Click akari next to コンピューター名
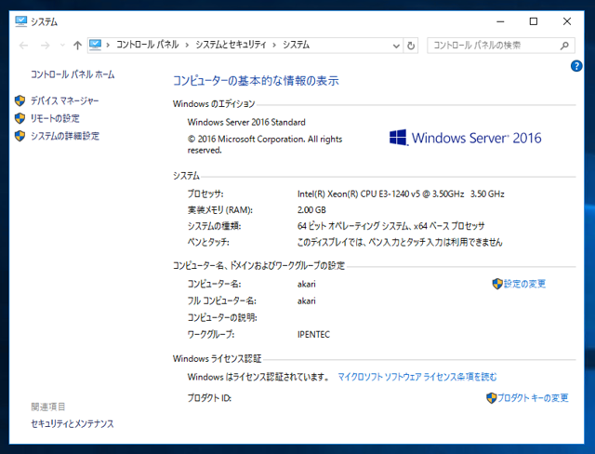595x454 pixels. [307, 284]
